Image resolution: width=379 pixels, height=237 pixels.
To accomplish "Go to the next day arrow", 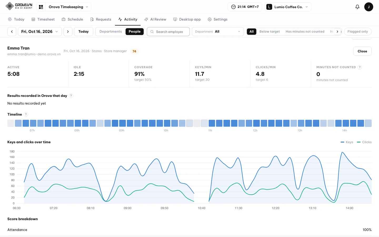I will (x=68, y=32).
